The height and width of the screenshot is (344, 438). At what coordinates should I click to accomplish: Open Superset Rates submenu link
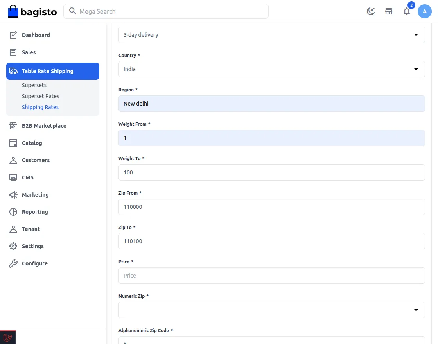coord(40,96)
